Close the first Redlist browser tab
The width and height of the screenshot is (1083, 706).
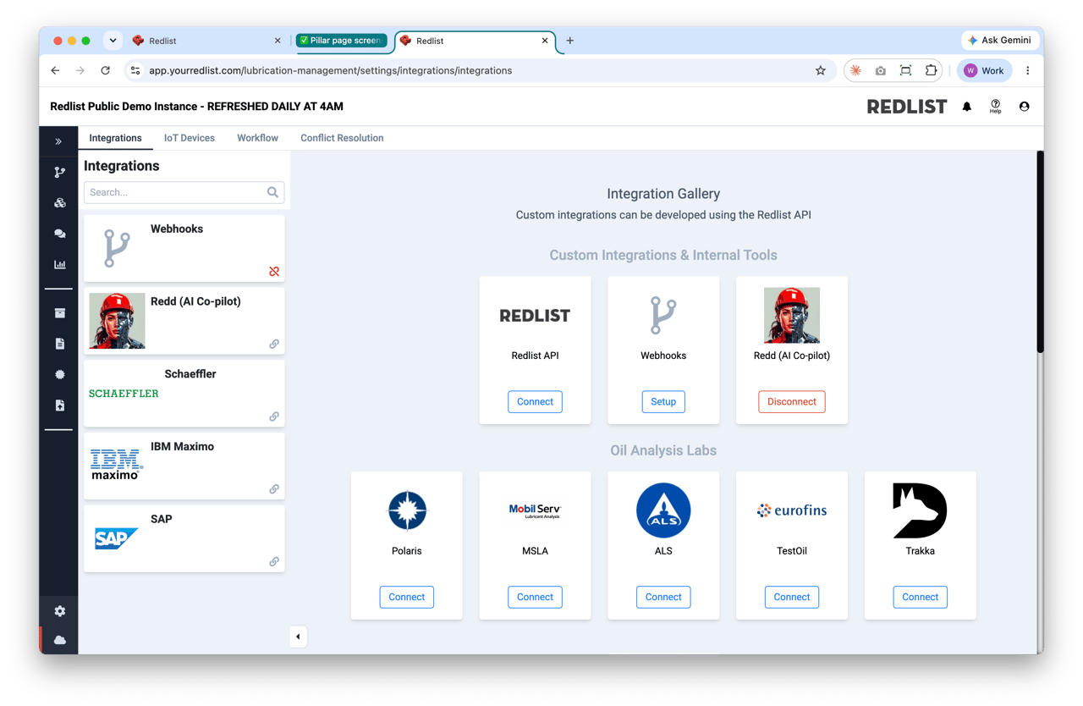[x=278, y=41]
